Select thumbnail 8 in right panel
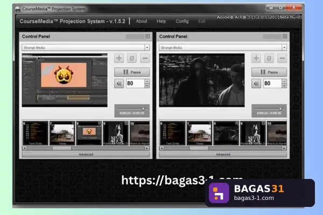 [226, 133]
